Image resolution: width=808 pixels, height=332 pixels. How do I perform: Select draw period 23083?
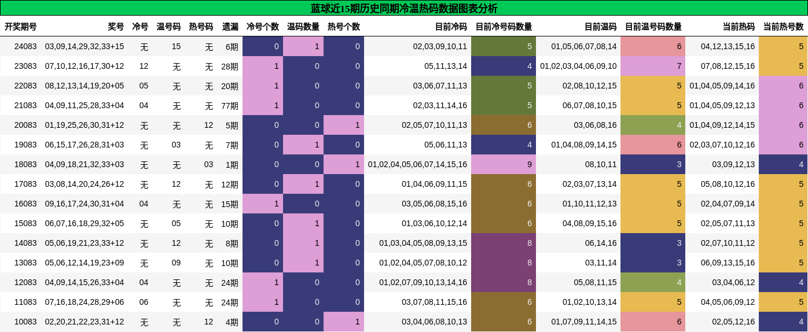point(25,66)
